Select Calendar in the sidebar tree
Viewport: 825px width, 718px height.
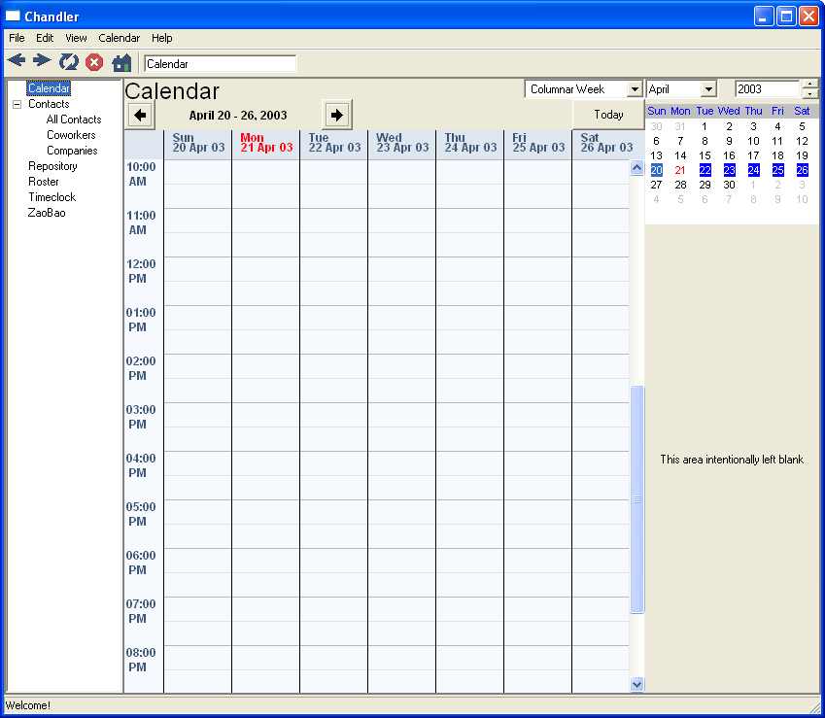point(49,87)
